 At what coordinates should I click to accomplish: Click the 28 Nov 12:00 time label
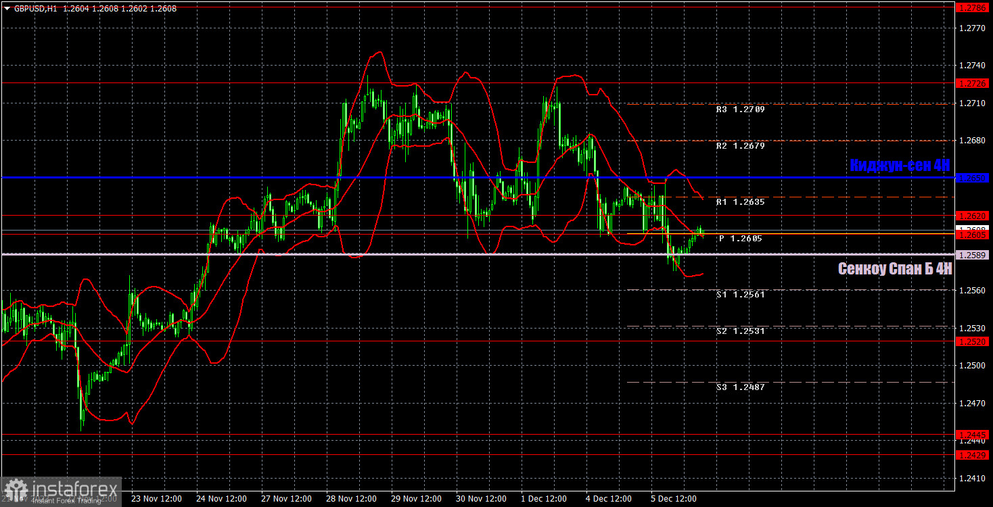coord(352,499)
